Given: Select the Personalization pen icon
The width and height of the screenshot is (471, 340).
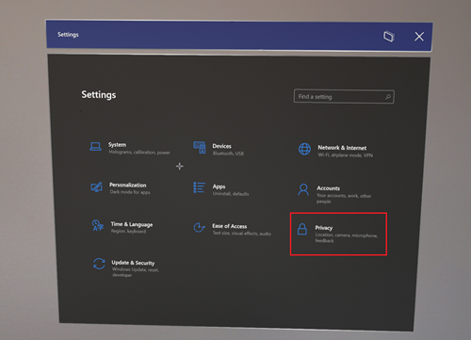Looking at the screenshot, I should tap(96, 187).
